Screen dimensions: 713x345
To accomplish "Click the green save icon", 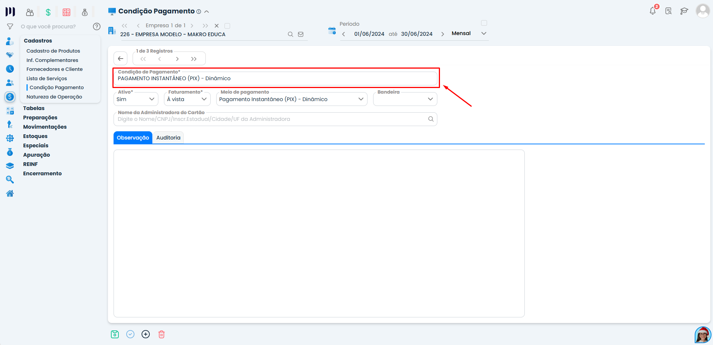I will tap(115, 334).
